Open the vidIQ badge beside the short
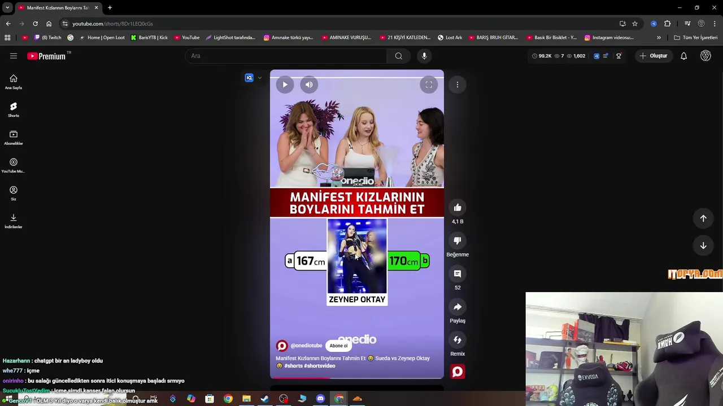This screenshot has width=723, height=406. point(249,78)
